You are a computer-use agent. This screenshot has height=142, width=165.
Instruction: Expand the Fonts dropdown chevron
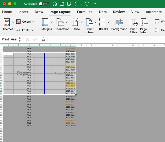click(32, 30)
